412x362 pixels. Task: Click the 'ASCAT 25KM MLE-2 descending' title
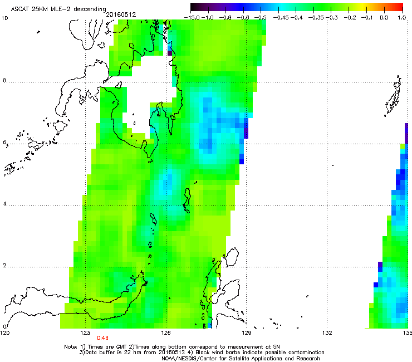pyautogui.click(x=58, y=9)
